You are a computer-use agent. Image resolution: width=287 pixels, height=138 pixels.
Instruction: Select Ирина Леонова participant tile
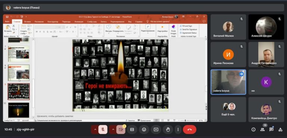(228, 54)
